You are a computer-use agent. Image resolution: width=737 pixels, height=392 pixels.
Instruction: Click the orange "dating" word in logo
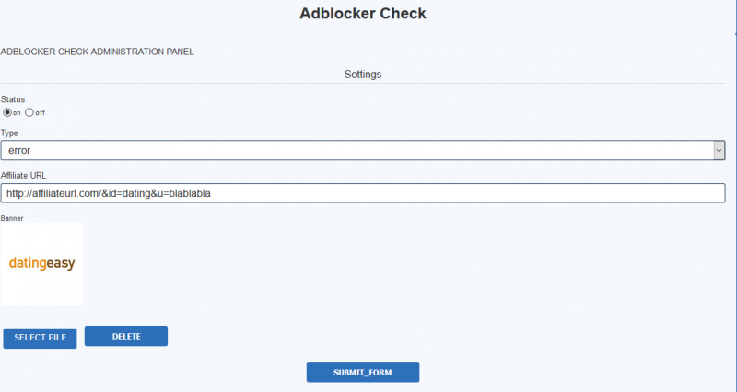coord(28,264)
